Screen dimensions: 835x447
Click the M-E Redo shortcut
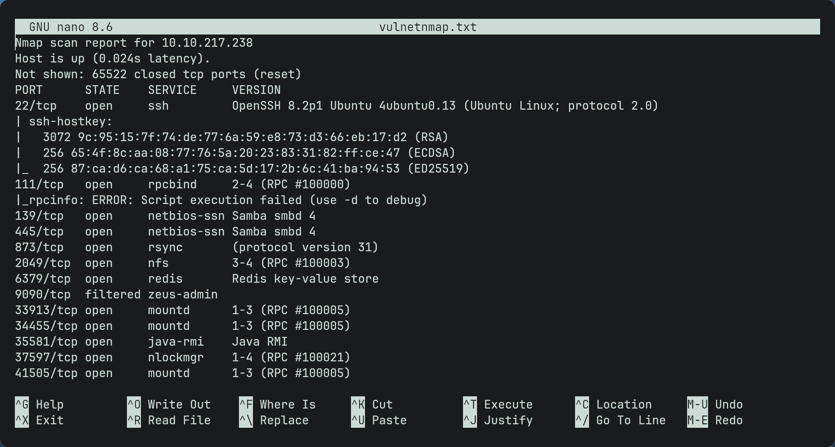[715, 420]
